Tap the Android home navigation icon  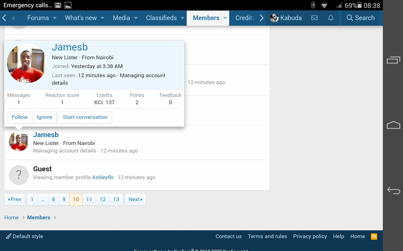[393, 125]
